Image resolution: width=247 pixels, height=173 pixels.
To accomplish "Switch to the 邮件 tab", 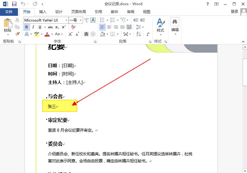I will tap(115, 12).
